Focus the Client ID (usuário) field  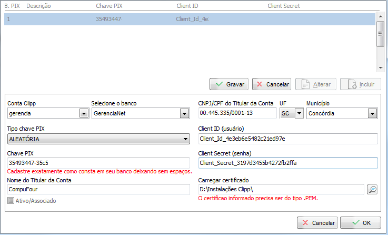(288, 139)
